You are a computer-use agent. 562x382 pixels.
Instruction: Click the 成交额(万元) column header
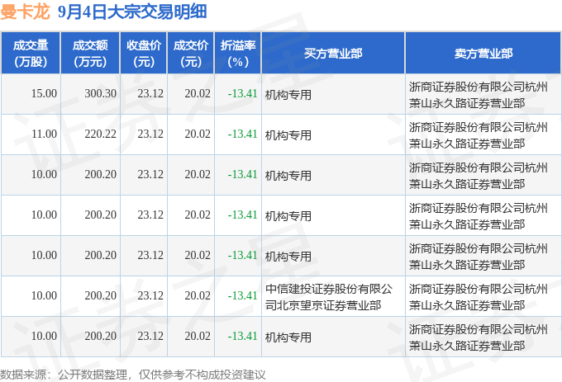(90, 54)
